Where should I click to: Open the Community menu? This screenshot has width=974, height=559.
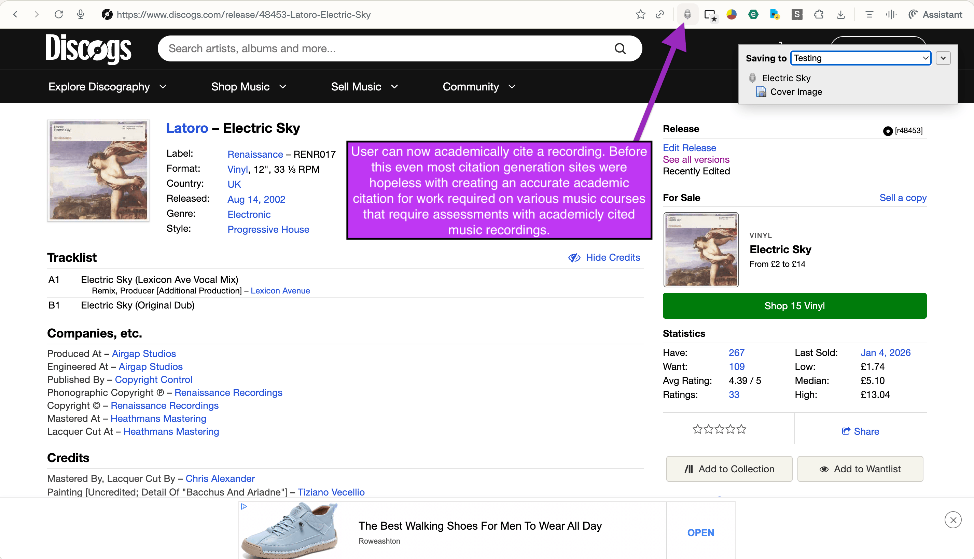pyautogui.click(x=478, y=87)
